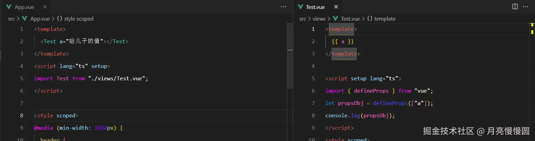Image resolution: width=535 pixels, height=141 pixels.
Task: Click line number 7 in Test.vue gutter
Action: [x=313, y=103]
